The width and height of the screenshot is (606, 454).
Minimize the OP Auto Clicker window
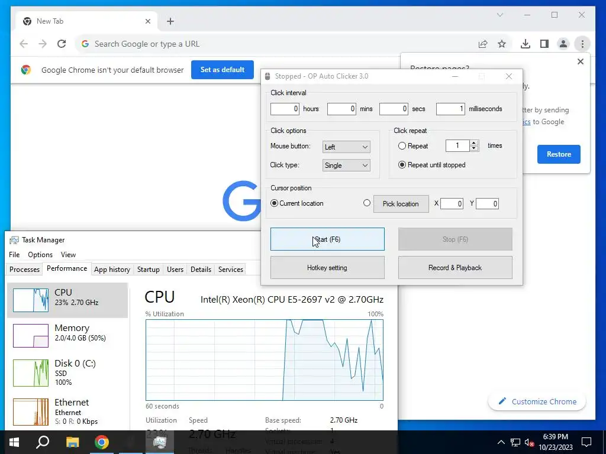(x=455, y=76)
